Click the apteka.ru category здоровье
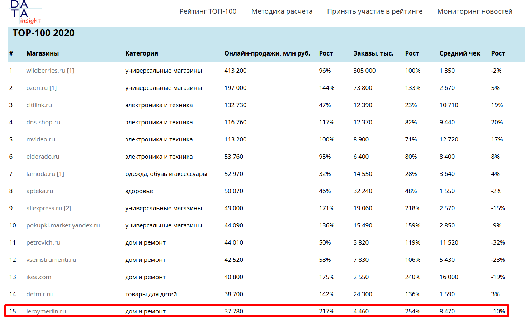This screenshot has height=317, width=529. click(139, 191)
